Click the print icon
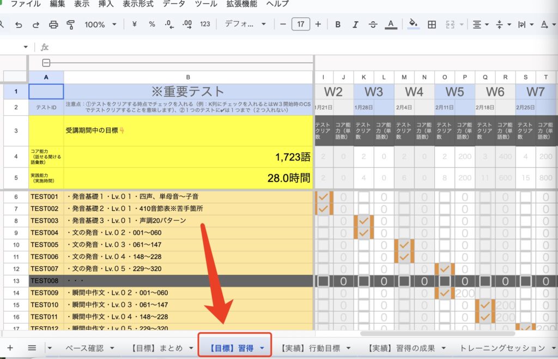 (53, 24)
